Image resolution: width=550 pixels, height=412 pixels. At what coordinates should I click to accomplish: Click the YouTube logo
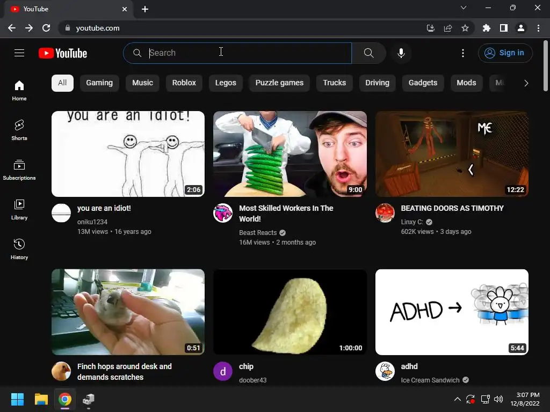coord(63,53)
